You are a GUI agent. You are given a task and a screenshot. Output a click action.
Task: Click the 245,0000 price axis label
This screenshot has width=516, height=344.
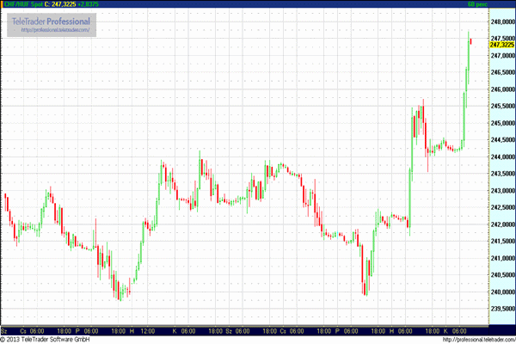(x=501, y=123)
